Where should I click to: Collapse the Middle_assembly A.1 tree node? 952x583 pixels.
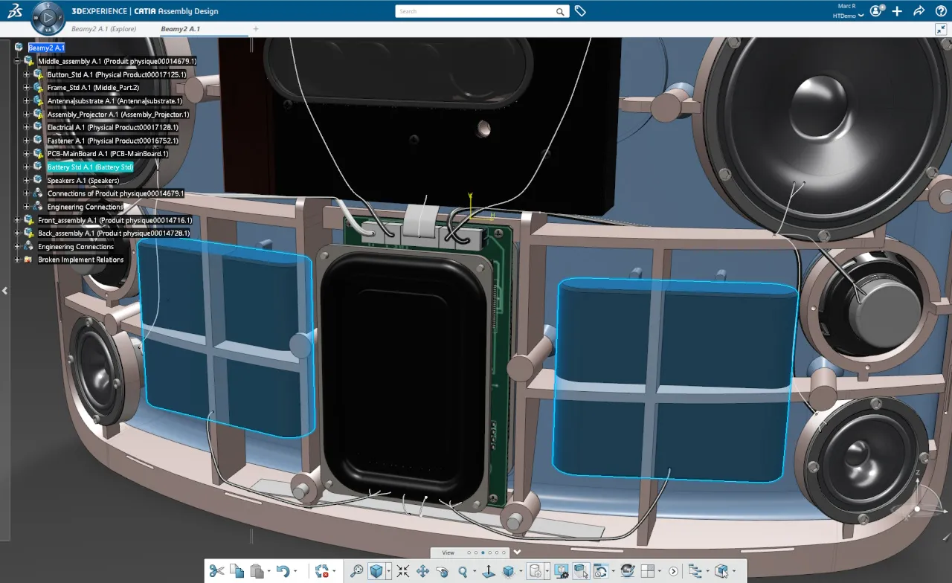pos(17,61)
